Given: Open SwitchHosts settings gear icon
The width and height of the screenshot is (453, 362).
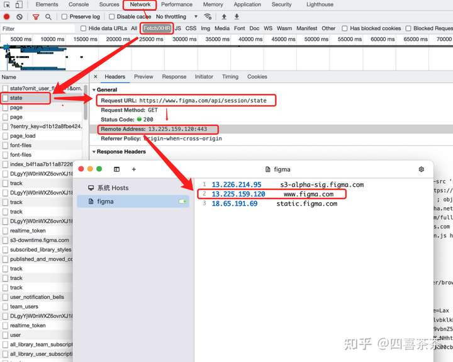Looking at the screenshot, I should pos(421,169).
